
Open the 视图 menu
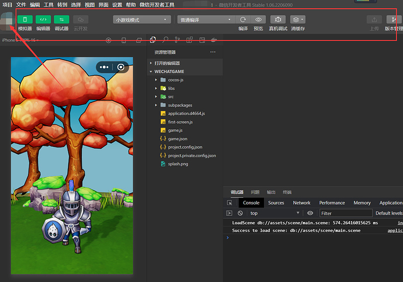[x=90, y=5]
